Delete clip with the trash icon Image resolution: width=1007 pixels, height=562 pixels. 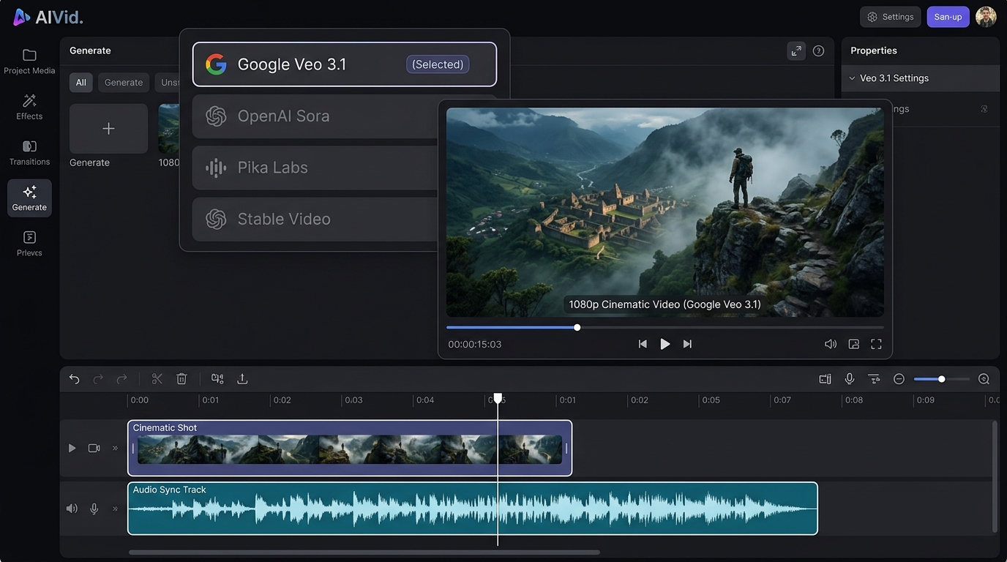(181, 379)
